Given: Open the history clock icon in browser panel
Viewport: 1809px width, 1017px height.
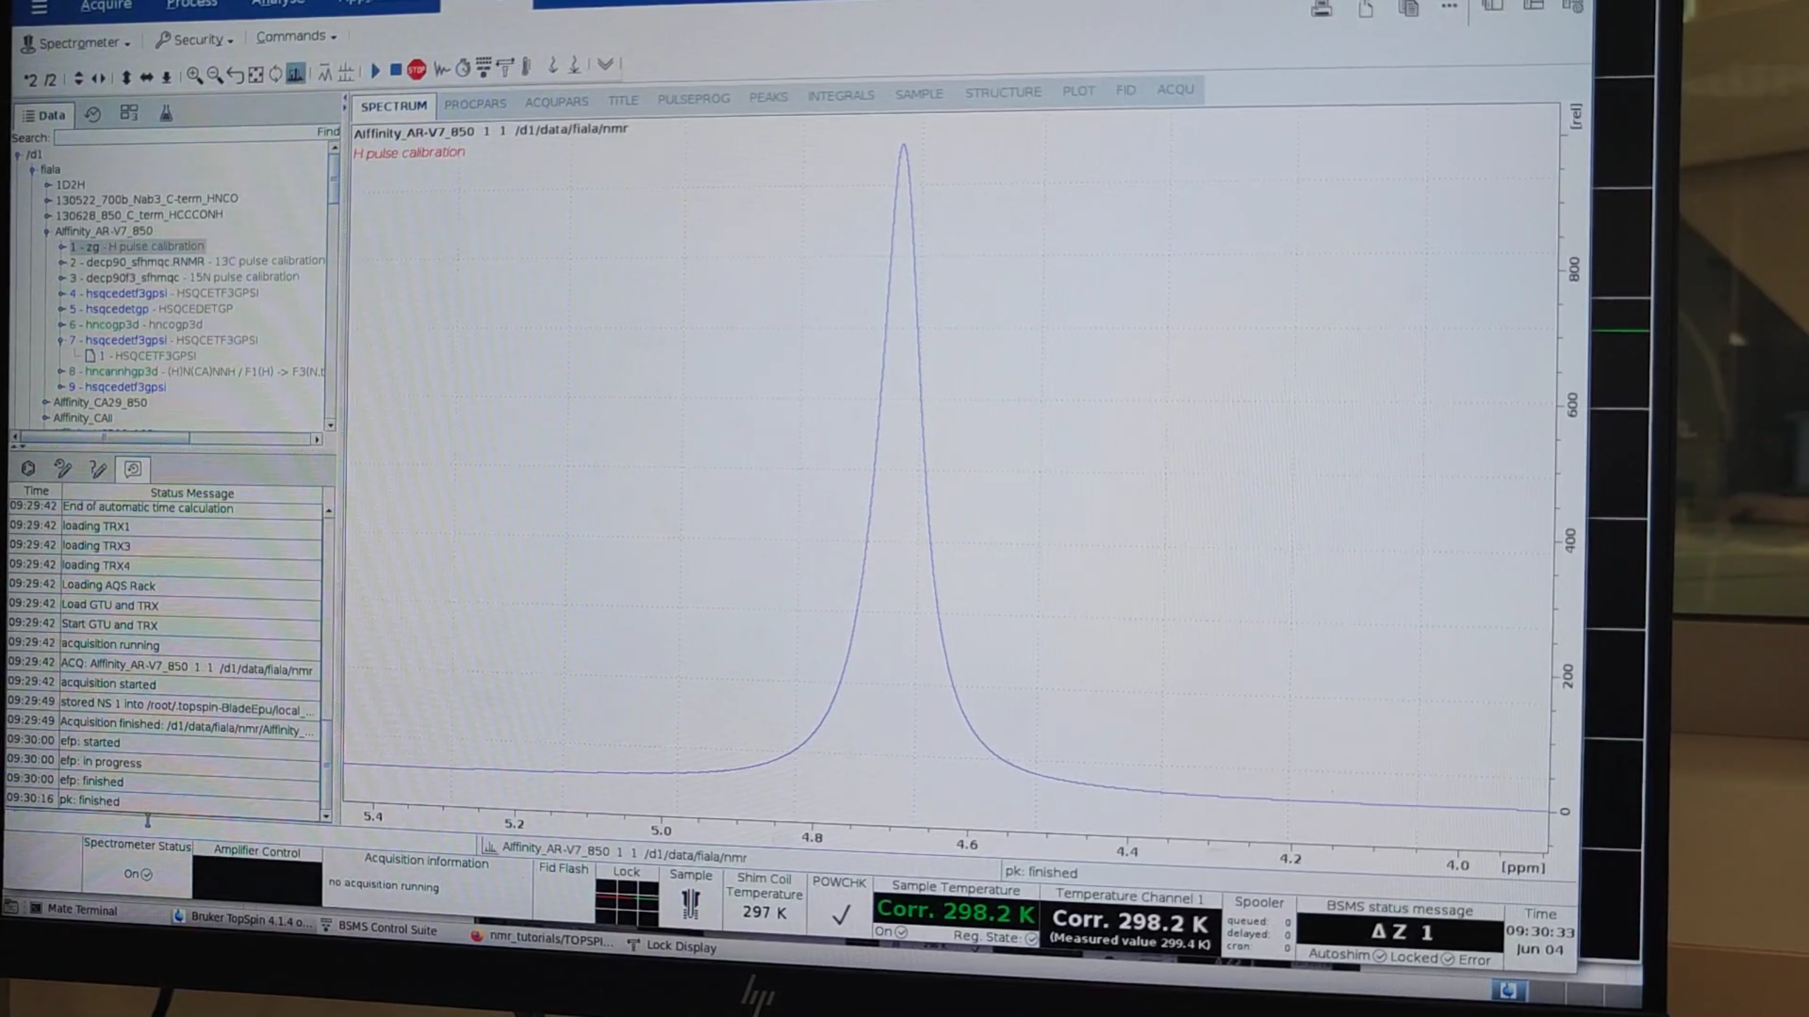Looking at the screenshot, I should (x=93, y=114).
